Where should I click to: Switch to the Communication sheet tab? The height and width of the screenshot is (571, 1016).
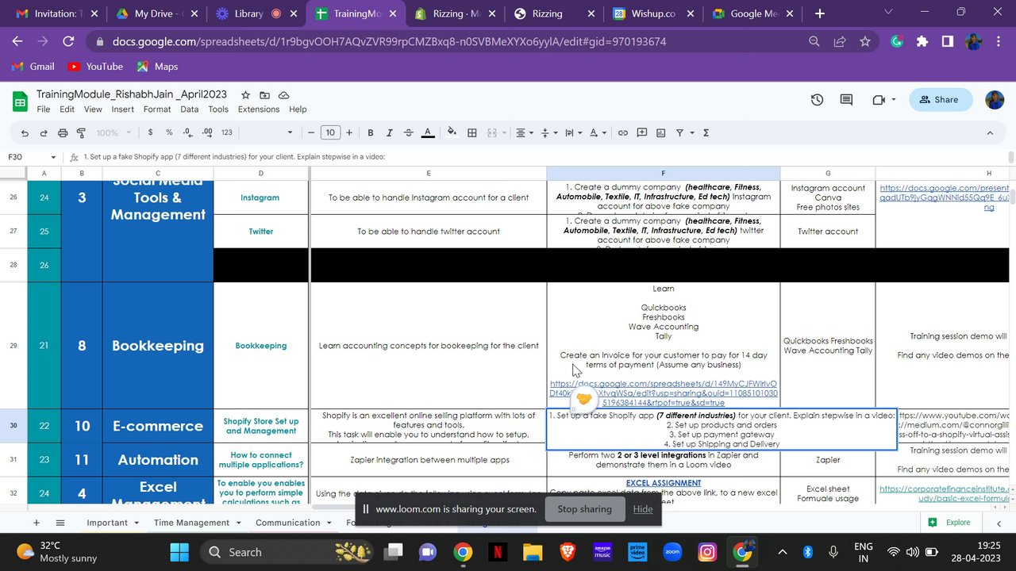(x=287, y=523)
